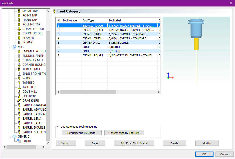Click the THREAD MILL icon
The image size is (235, 159).
[x=19, y=69]
